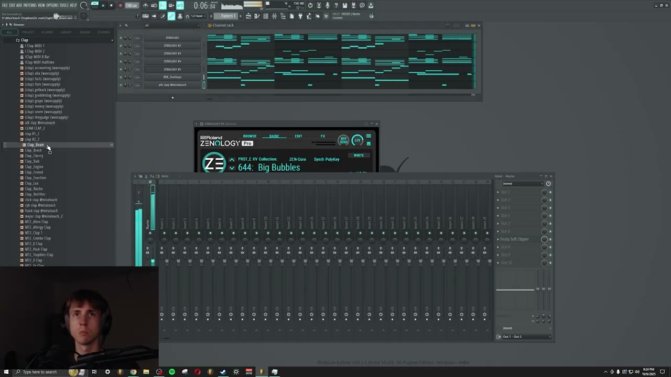Viewport: 671px width, 377px height.
Task: Select the ZENOLOGY #2 channel button
Action: pos(172,46)
